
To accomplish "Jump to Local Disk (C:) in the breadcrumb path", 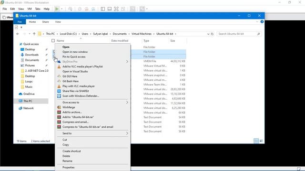I will 68,34.
